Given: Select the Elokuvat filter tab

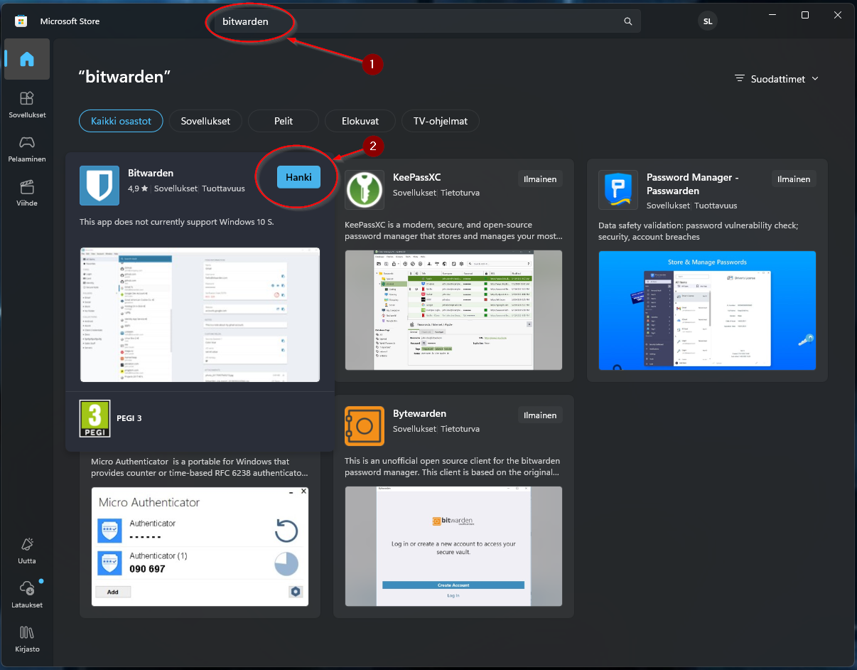Looking at the screenshot, I should tap(360, 121).
